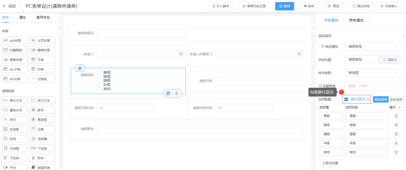Add a new option with plus icon
This screenshot has width=406, height=170.
pyautogui.click(x=400, y=107)
